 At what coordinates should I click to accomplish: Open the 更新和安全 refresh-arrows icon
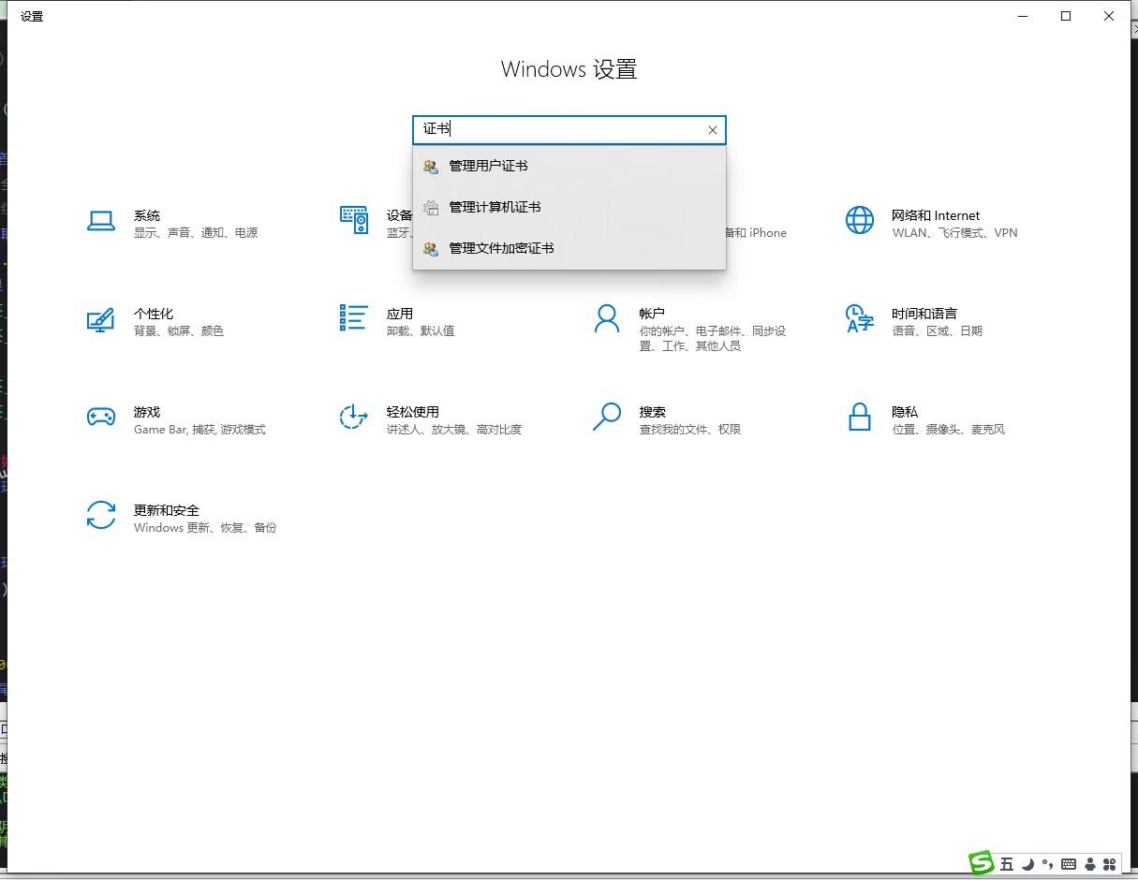101,515
